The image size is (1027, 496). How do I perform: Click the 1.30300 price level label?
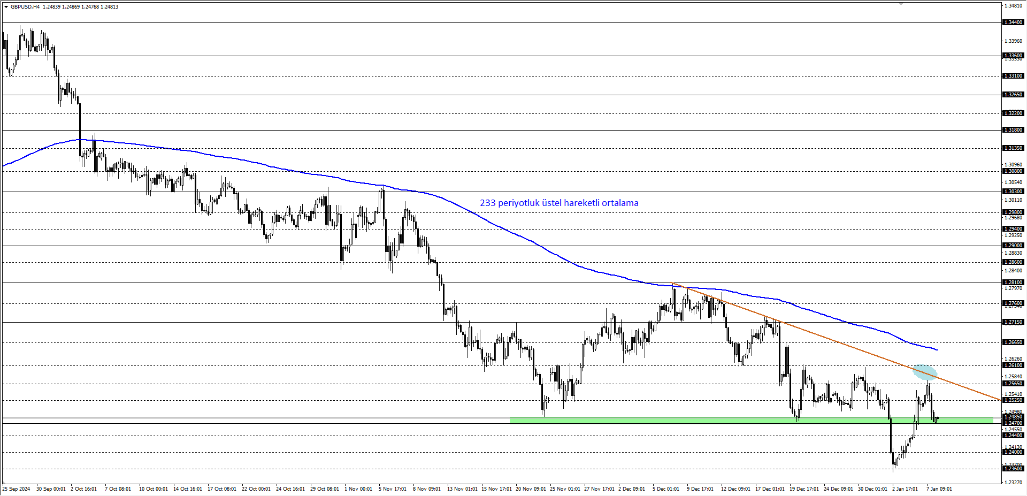(x=1013, y=192)
